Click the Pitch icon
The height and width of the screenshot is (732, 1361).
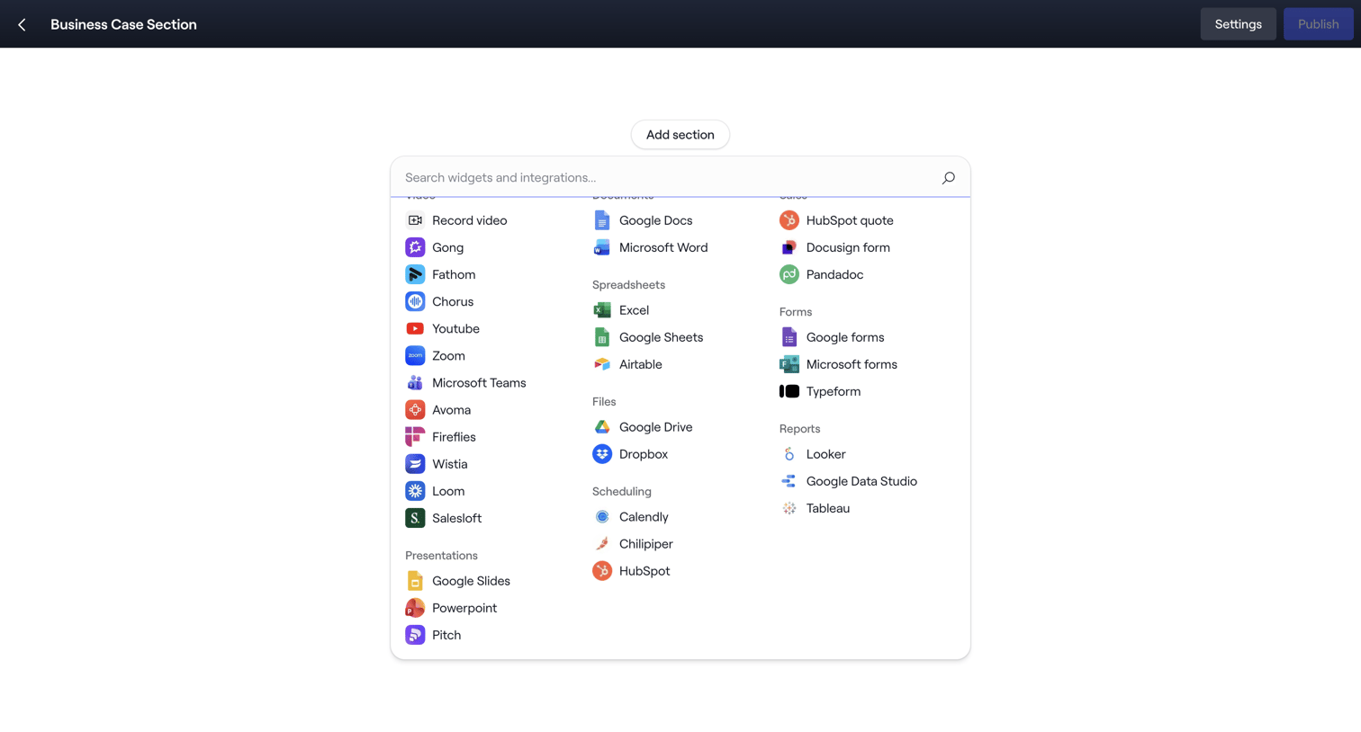coord(415,634)
